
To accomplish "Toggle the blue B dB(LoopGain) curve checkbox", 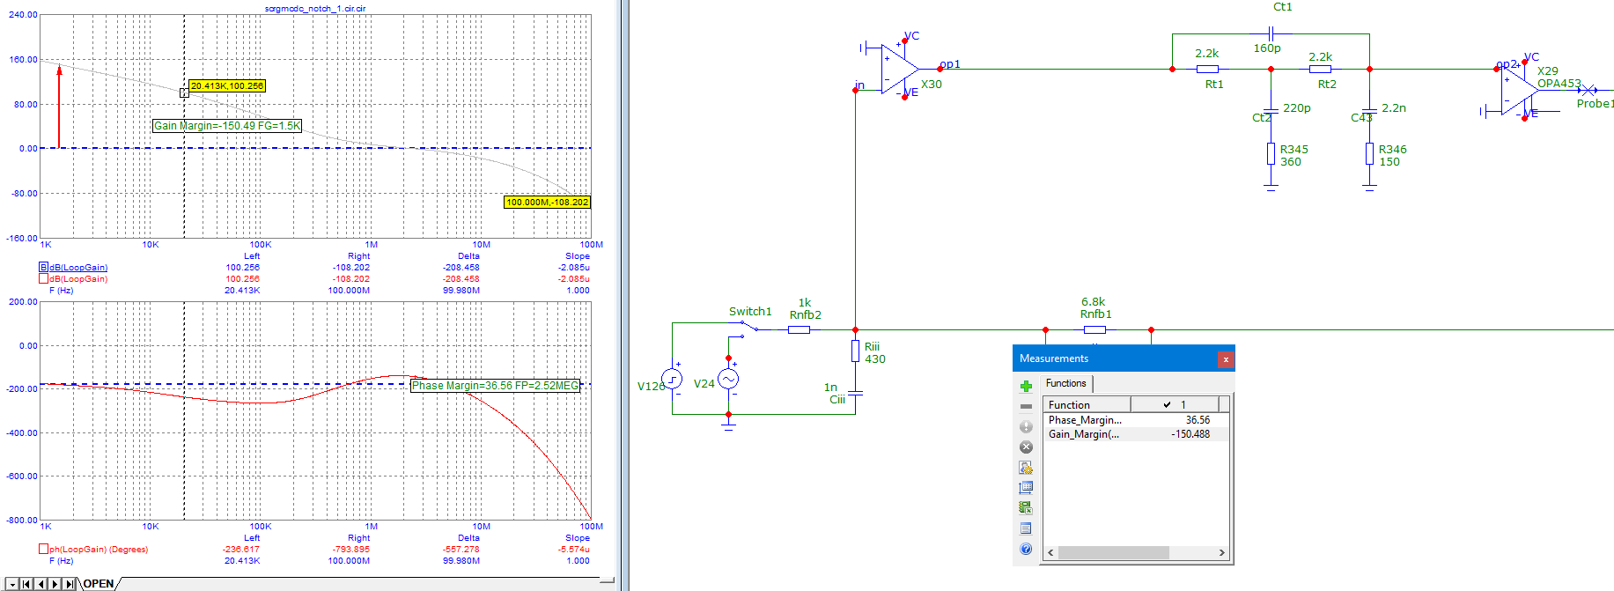I will (x=43, y=267).
